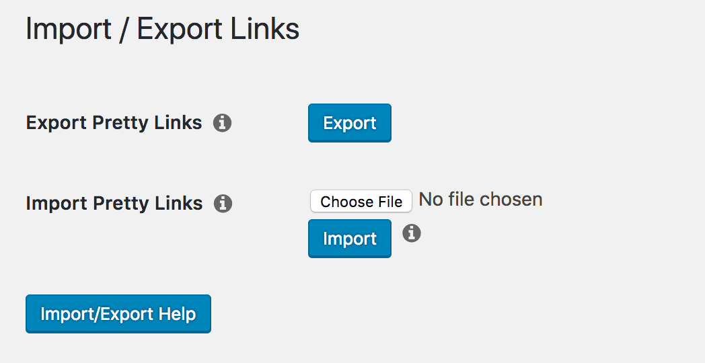Click the Import / Export Links heading
Viewport: 705px width, 363px height.
coord(162,29)
